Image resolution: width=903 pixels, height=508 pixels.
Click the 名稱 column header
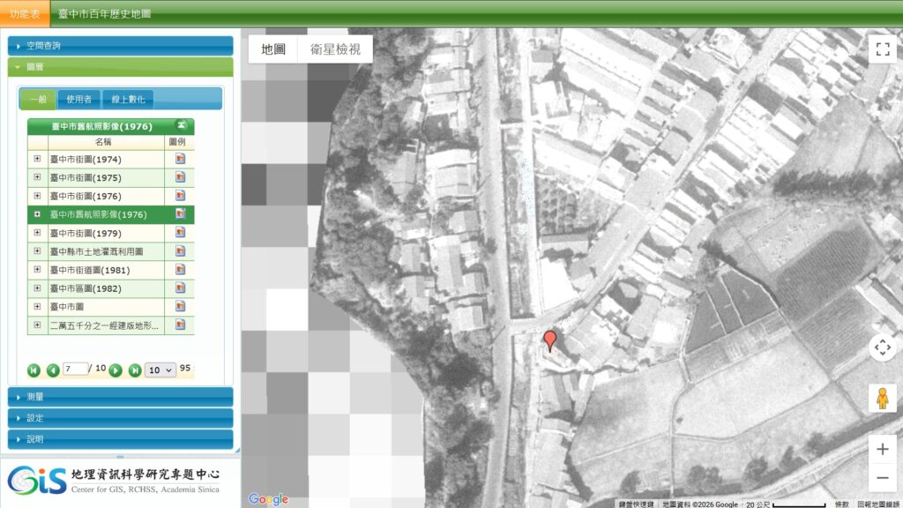click(103, 142)
